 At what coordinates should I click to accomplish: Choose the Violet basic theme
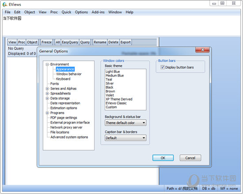110,95
